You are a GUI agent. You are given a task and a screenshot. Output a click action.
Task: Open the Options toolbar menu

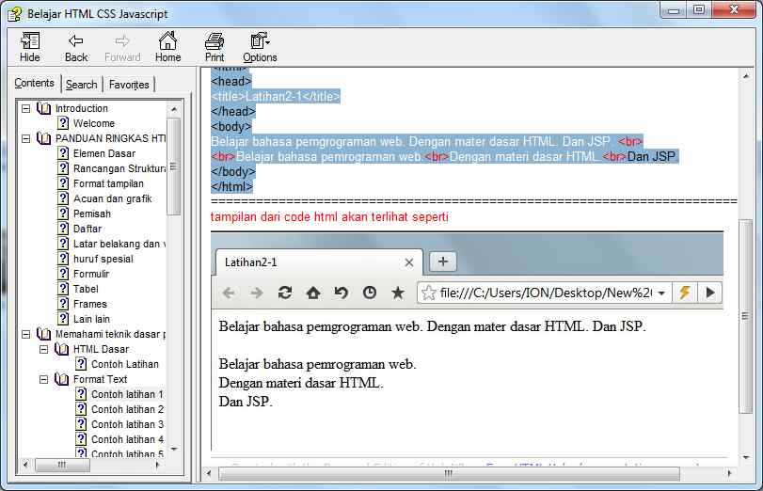260,47
